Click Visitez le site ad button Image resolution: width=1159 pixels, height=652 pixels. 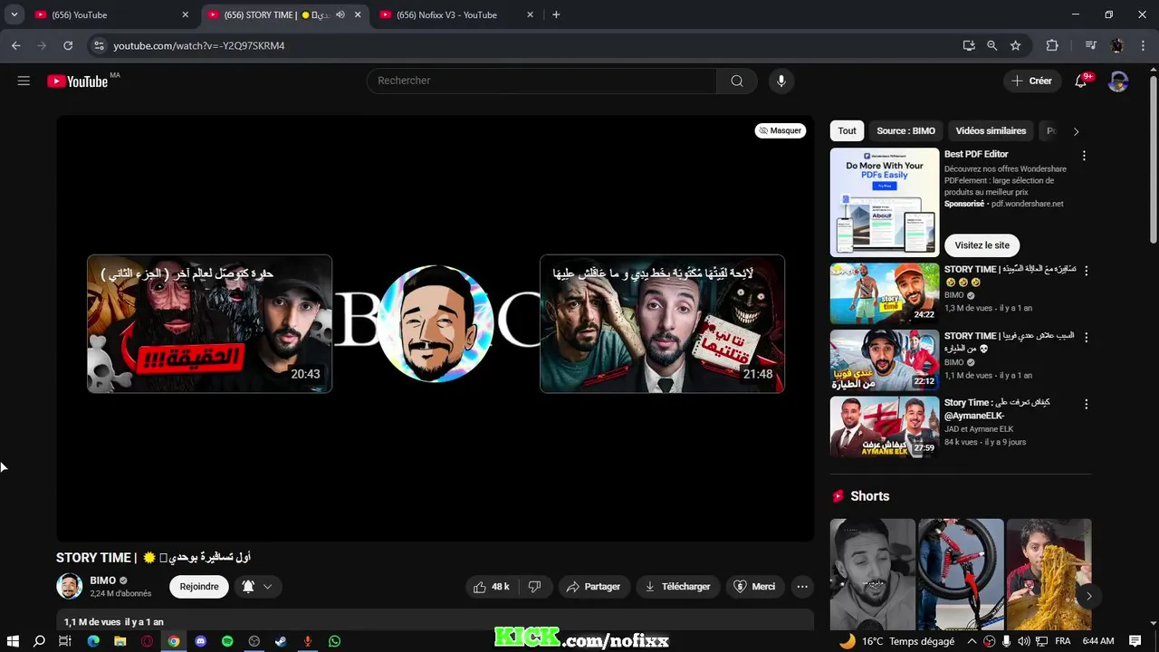[982, 245]
